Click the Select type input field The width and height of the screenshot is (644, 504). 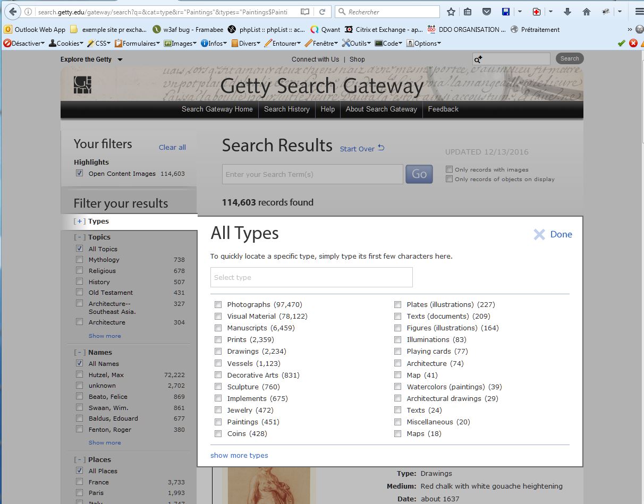click(311, 277)
